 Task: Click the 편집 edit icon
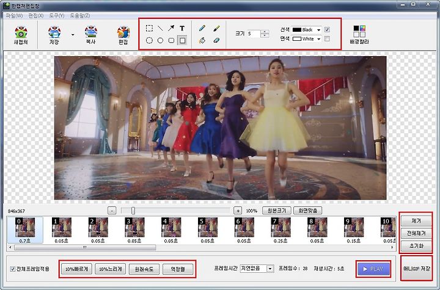(123, 35)
